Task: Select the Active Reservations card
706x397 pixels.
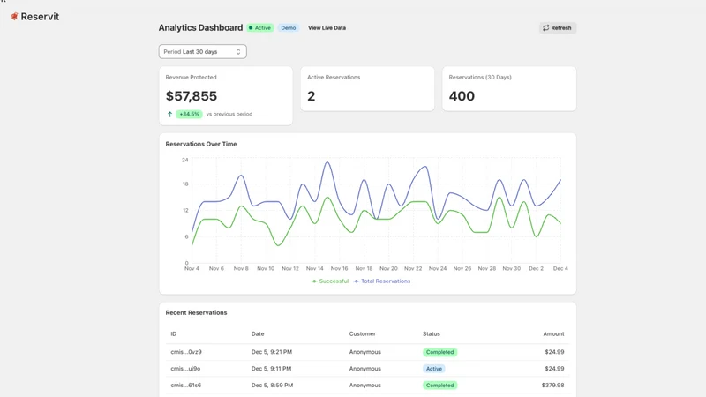Action: [367, 89]
